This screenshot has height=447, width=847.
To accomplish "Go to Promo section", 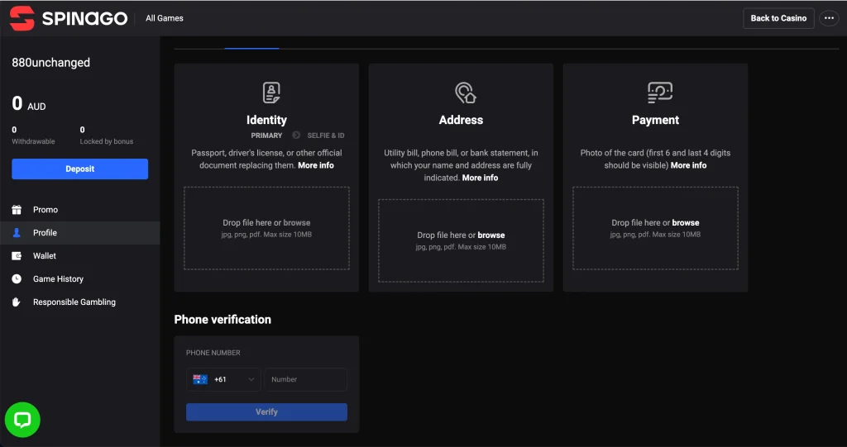I will pos(80,210).
